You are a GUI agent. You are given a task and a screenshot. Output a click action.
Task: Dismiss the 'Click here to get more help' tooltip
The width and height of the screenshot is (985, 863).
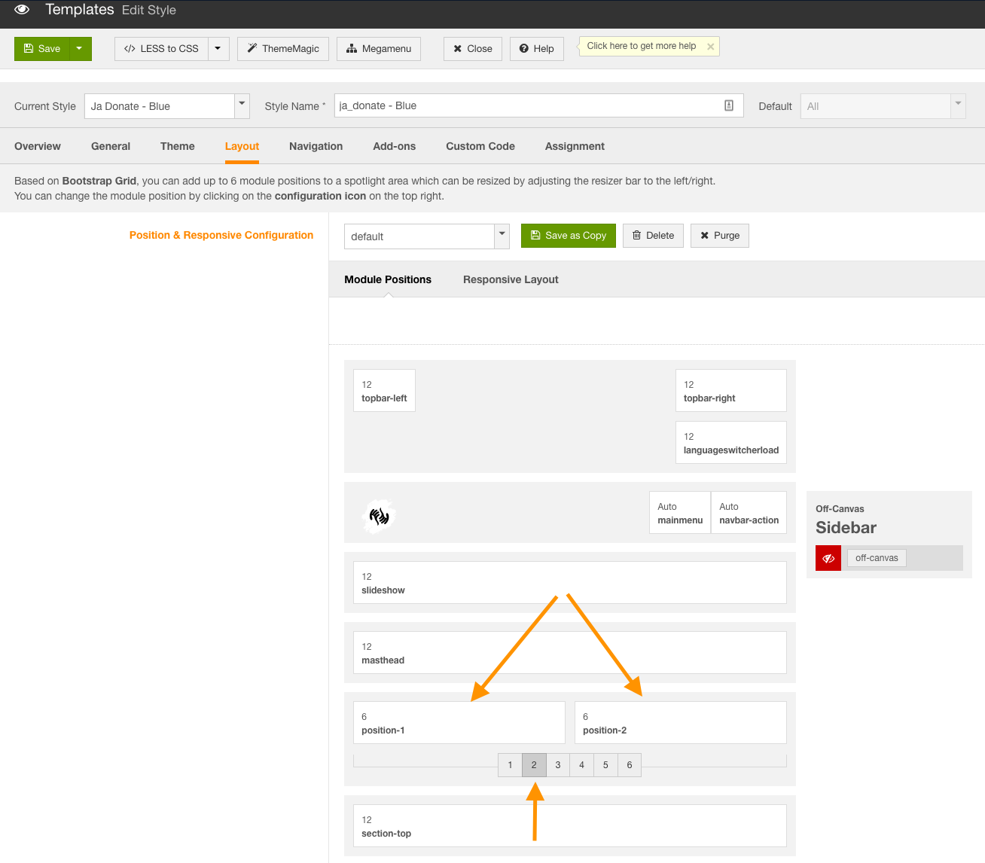coord(710,47)
